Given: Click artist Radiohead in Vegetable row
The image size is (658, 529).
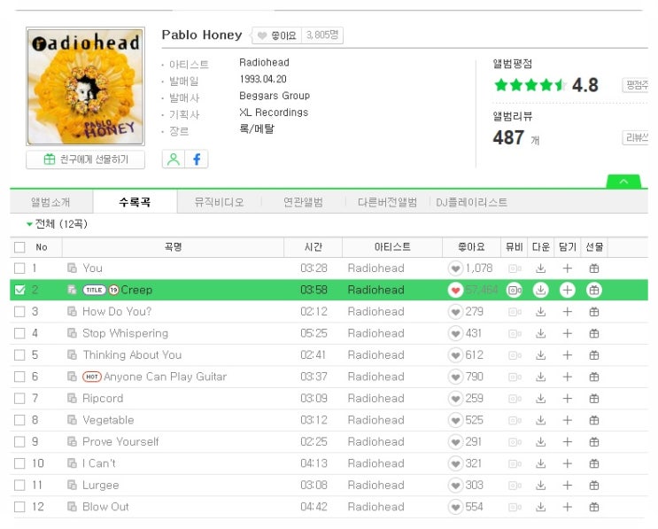Looking at the screenshot, I should 376,420.
